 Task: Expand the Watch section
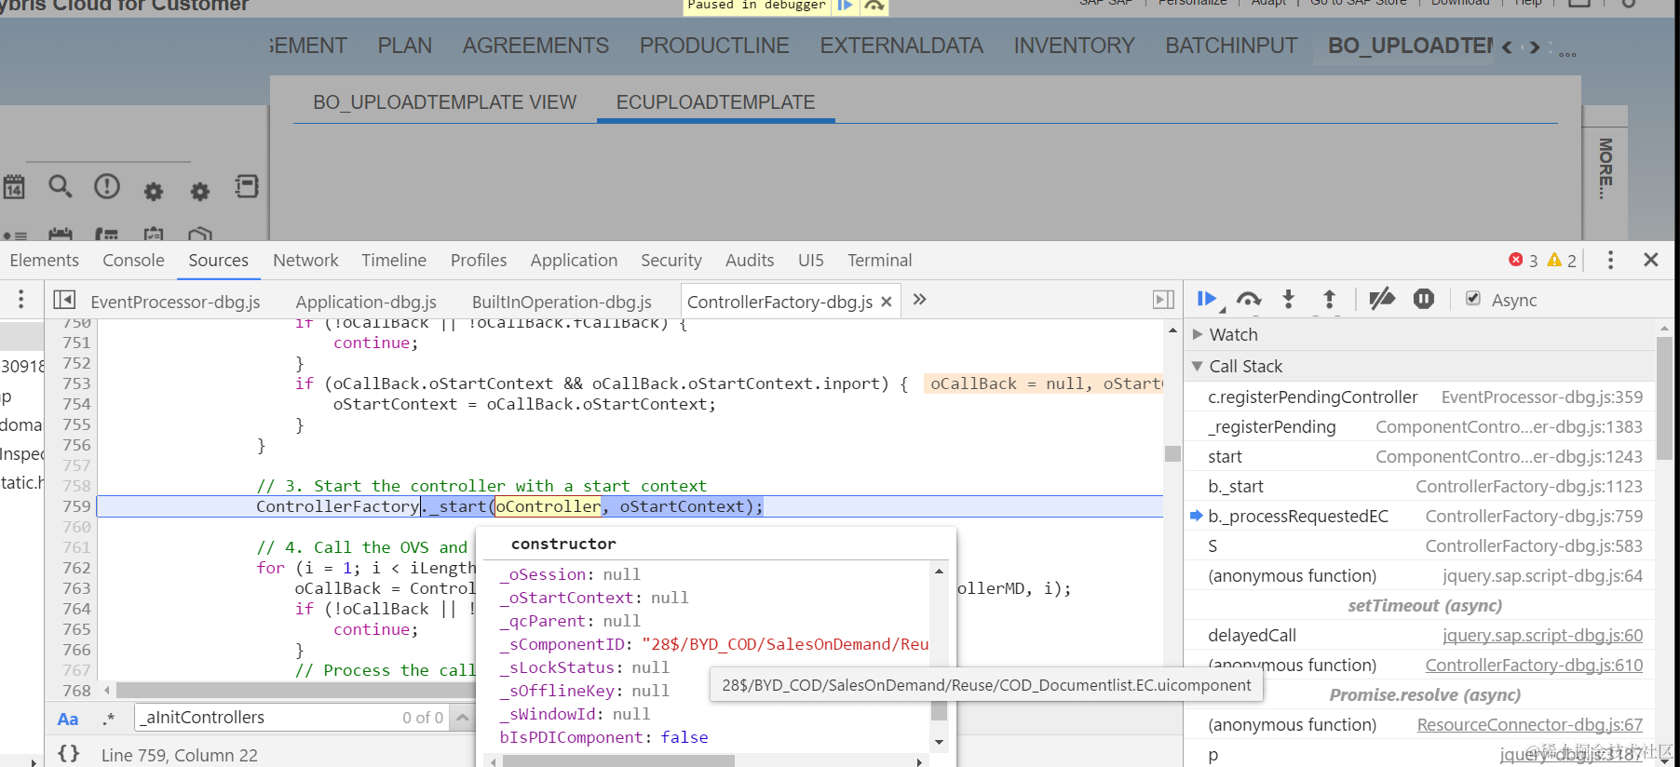pos(1199,334)
